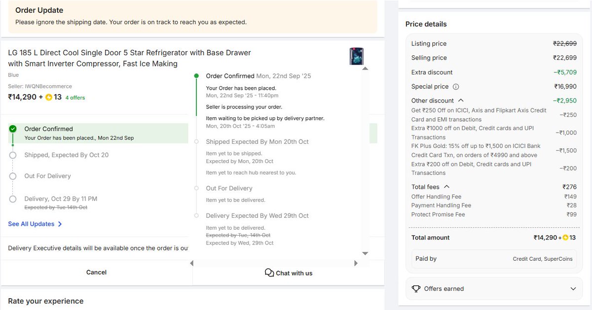This screenshot has width=592, height=310.
Task: Open the 4 offers link
Action: click(75, 98)
